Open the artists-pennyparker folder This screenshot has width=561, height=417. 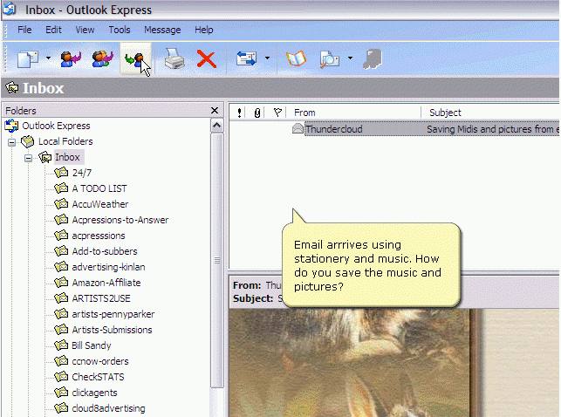pyautogui.click(x=113, y=315)
